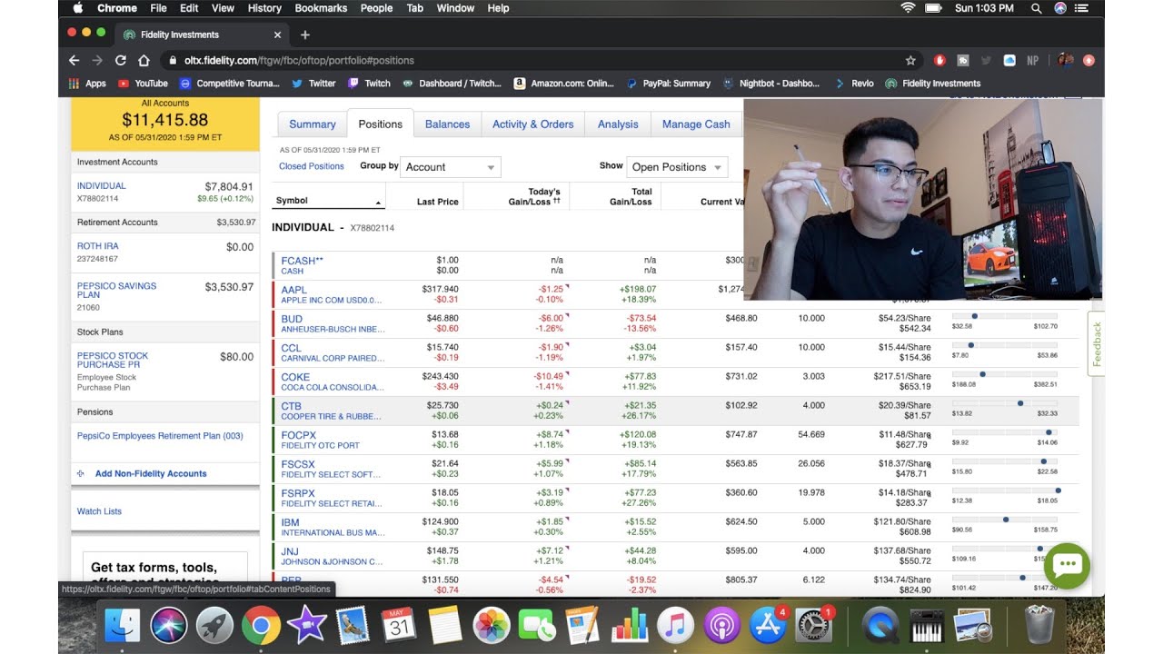This screenshot has height=654, width=1163.
Task: Select the INDIVIDUAL account link
Action: [x=102, y=185]
